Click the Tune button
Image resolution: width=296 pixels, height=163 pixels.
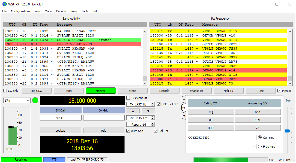coord(260,91)
